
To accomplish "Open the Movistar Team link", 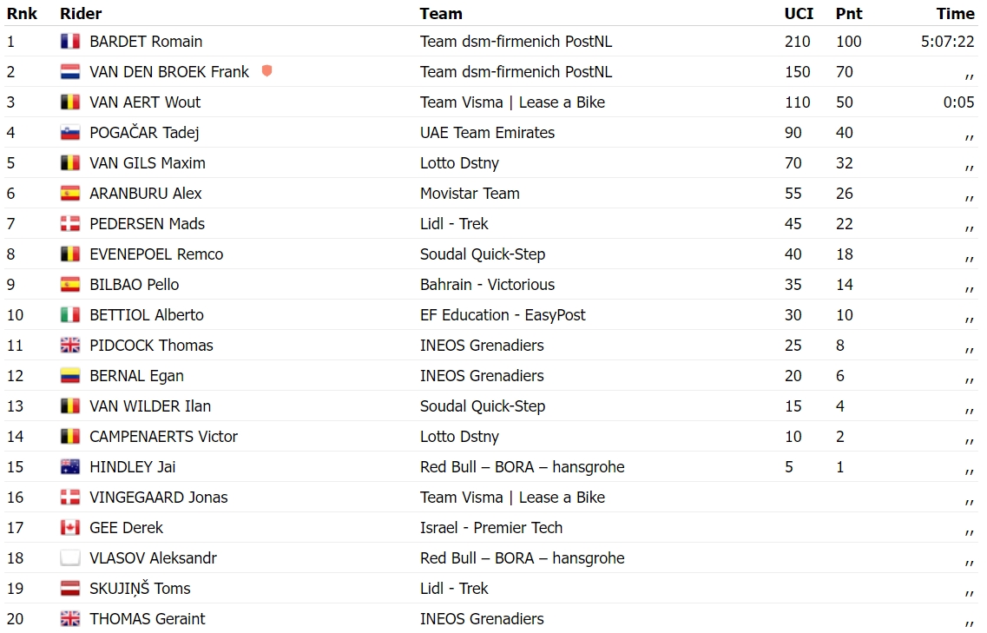I will (470, 194).
